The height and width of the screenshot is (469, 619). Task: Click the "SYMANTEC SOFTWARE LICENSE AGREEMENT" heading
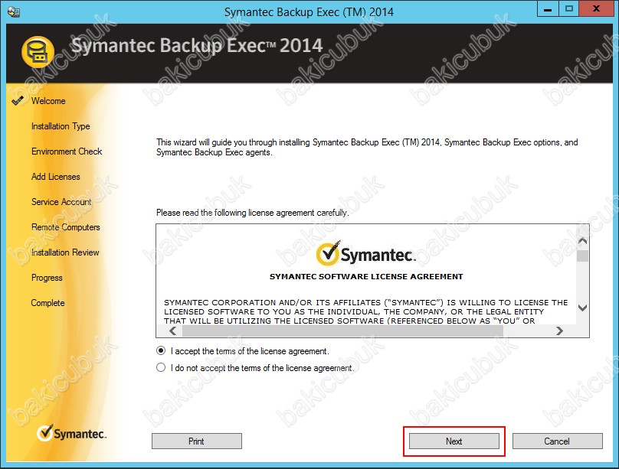tap(366, 277)
